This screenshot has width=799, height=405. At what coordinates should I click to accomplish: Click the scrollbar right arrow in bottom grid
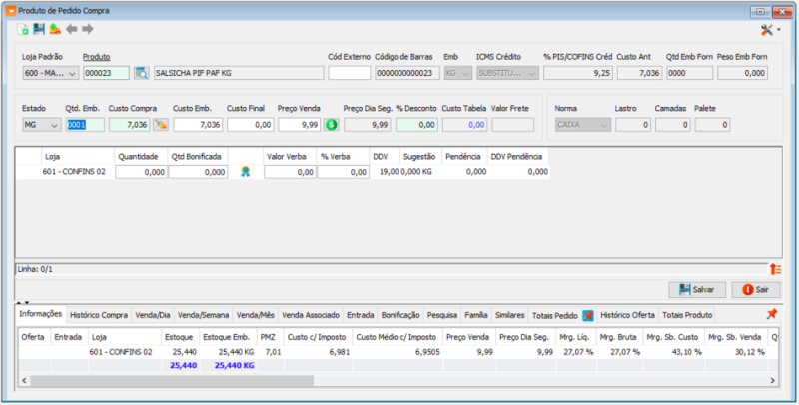772,381
